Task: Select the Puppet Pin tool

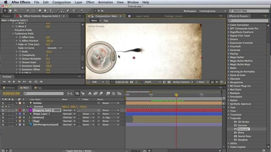Action: pyautogui.click(x=82, y=11)
